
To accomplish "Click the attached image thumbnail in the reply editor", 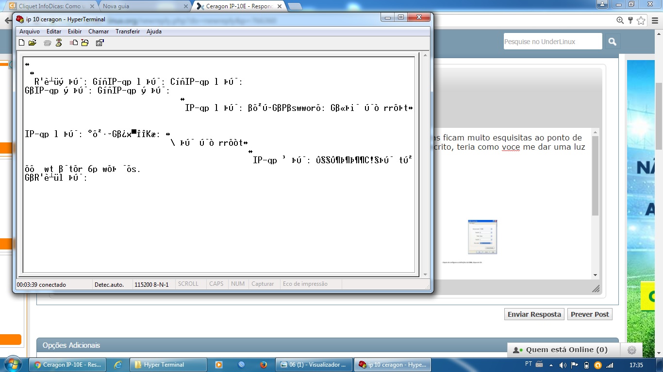I will click(482, 237).
